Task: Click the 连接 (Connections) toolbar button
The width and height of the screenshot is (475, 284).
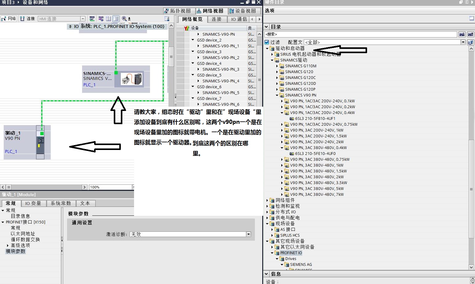Action: pyautogui.click(x=27, y=19)
